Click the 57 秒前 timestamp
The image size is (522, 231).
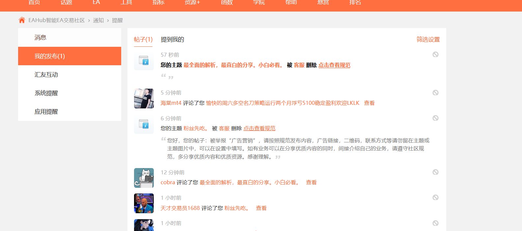point(170,55)
